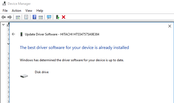Image resolution: width=174 pixels, height=103 pixels.
Task: Open the Help menu
Action: tap(40, 11)
